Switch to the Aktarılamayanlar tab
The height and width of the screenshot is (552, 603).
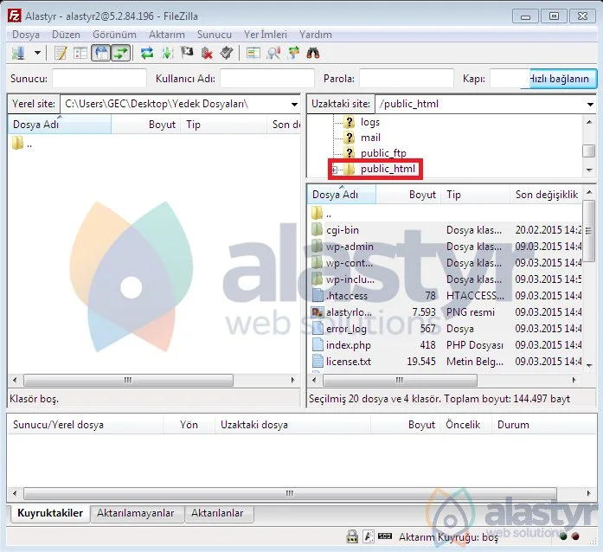click(136, 513)
